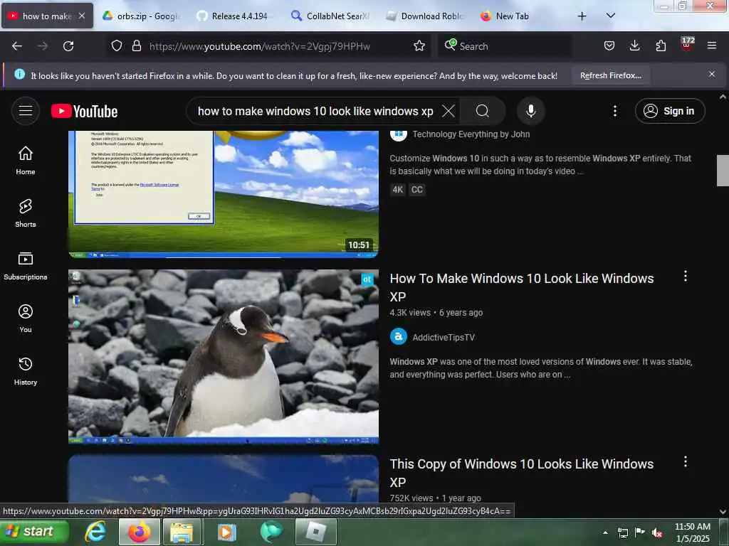
Task: Open the Firefox hamburger application menu
Action: pos(711,46)
